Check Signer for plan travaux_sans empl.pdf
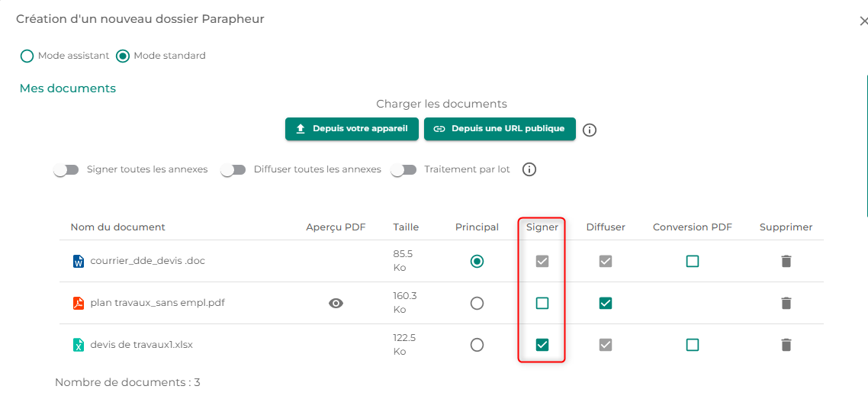868x399 pixels. tap(542, 303)
